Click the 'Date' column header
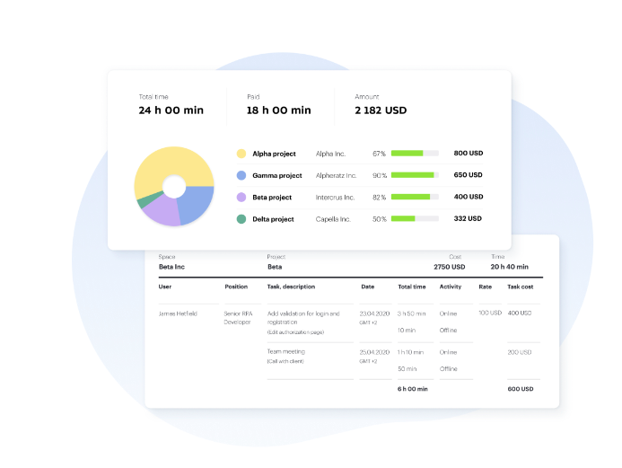This screenshot has width=622, height=468. click(368, 287)
